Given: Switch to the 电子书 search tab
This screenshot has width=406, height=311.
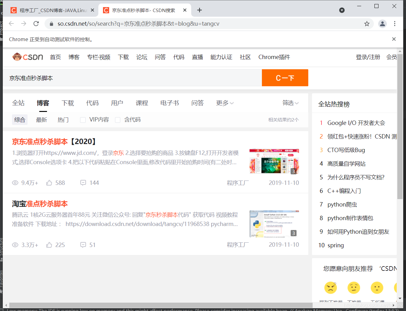Looking at the screenshot, I should 170,103.
